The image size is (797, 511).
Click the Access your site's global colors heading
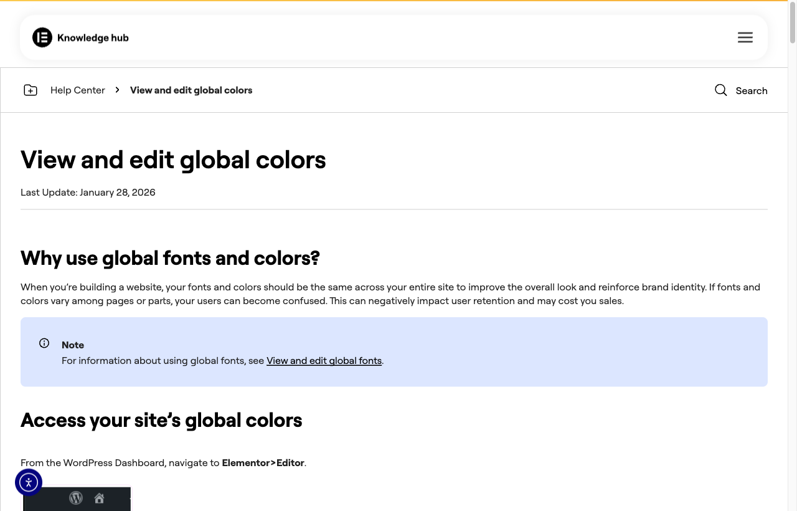161,420
